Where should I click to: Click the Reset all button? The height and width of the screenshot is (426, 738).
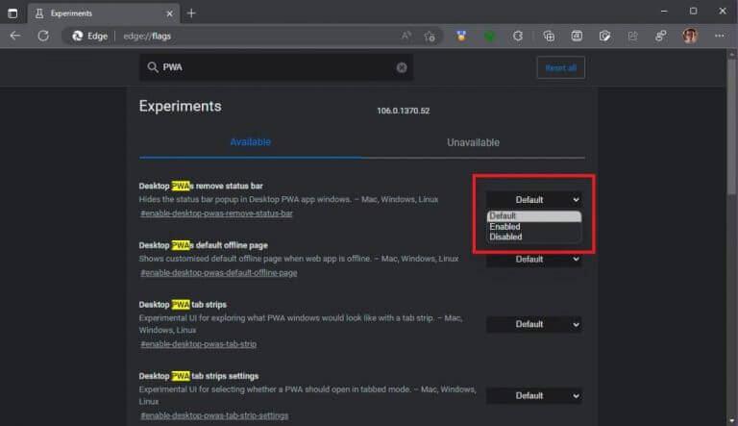560,68
